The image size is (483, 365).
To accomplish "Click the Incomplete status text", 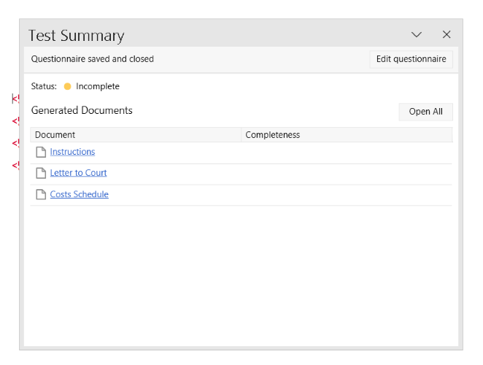I will (98, 86).
